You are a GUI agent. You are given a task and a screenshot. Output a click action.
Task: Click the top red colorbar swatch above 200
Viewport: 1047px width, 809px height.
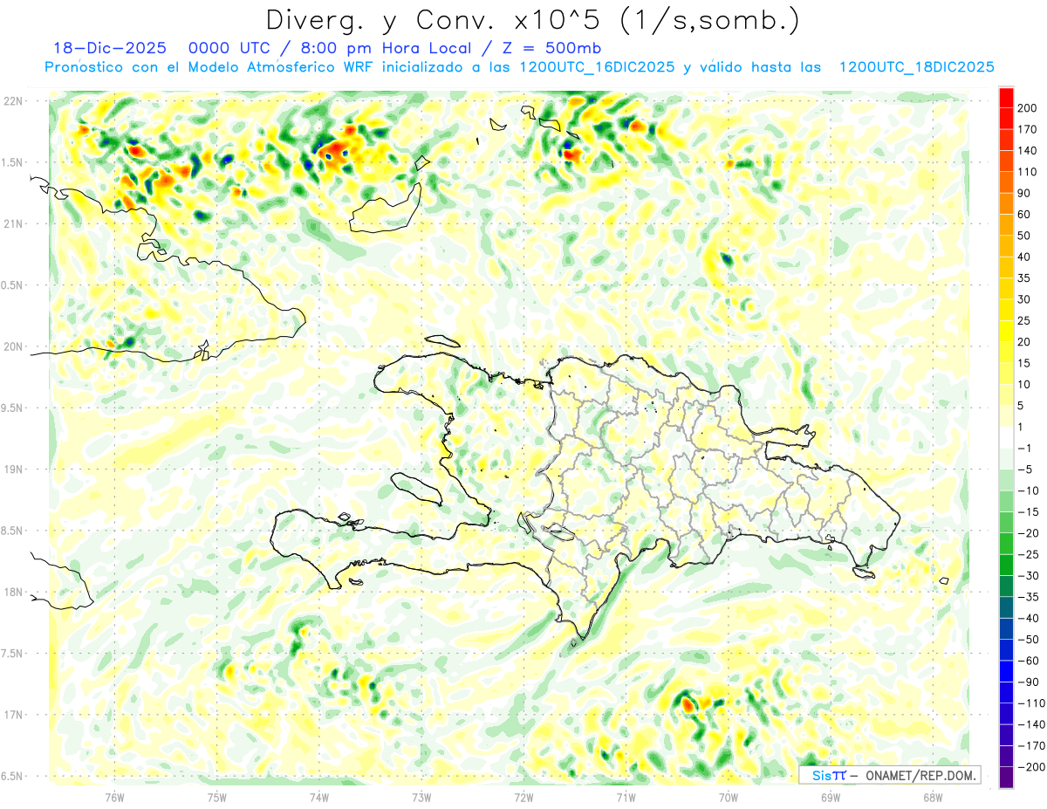tap(1006, 97)
